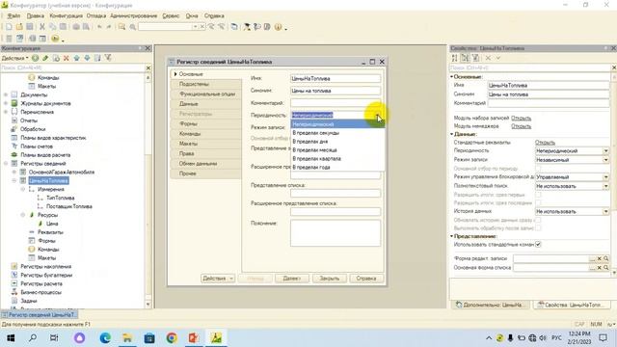Move object down with blue down arrow
This screenshot has width=617, height=347.
[x=87, y=58]
